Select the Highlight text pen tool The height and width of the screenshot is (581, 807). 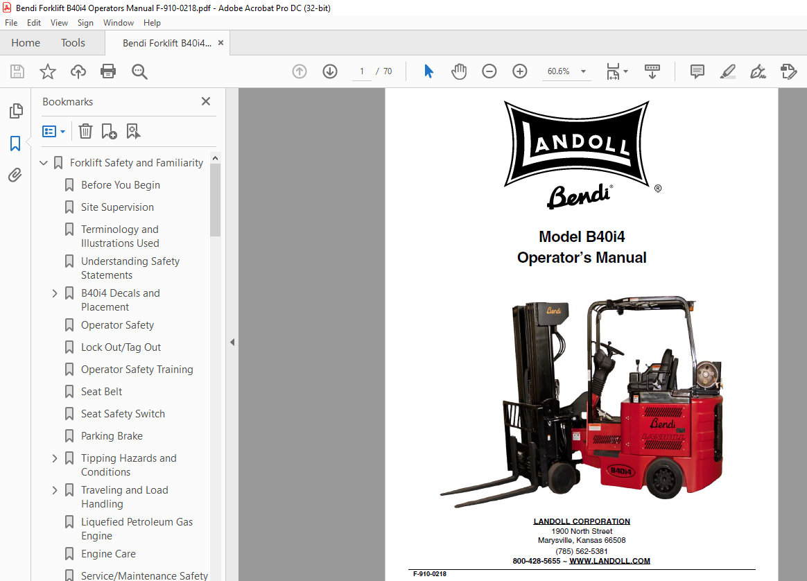tap(728, 71)
